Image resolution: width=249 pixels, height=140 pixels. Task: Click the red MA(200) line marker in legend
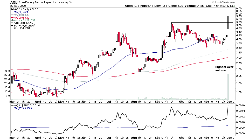click(12, 18)
